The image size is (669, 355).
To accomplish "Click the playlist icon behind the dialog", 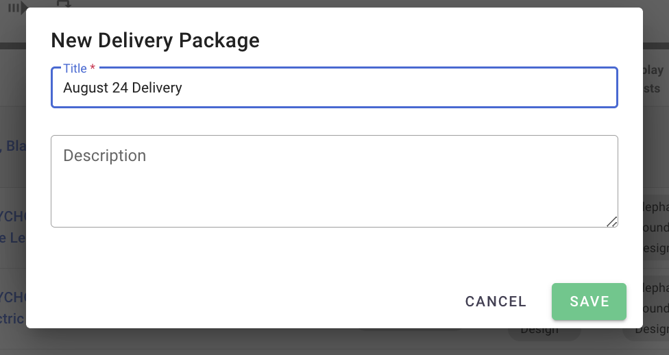I will 17,7.
